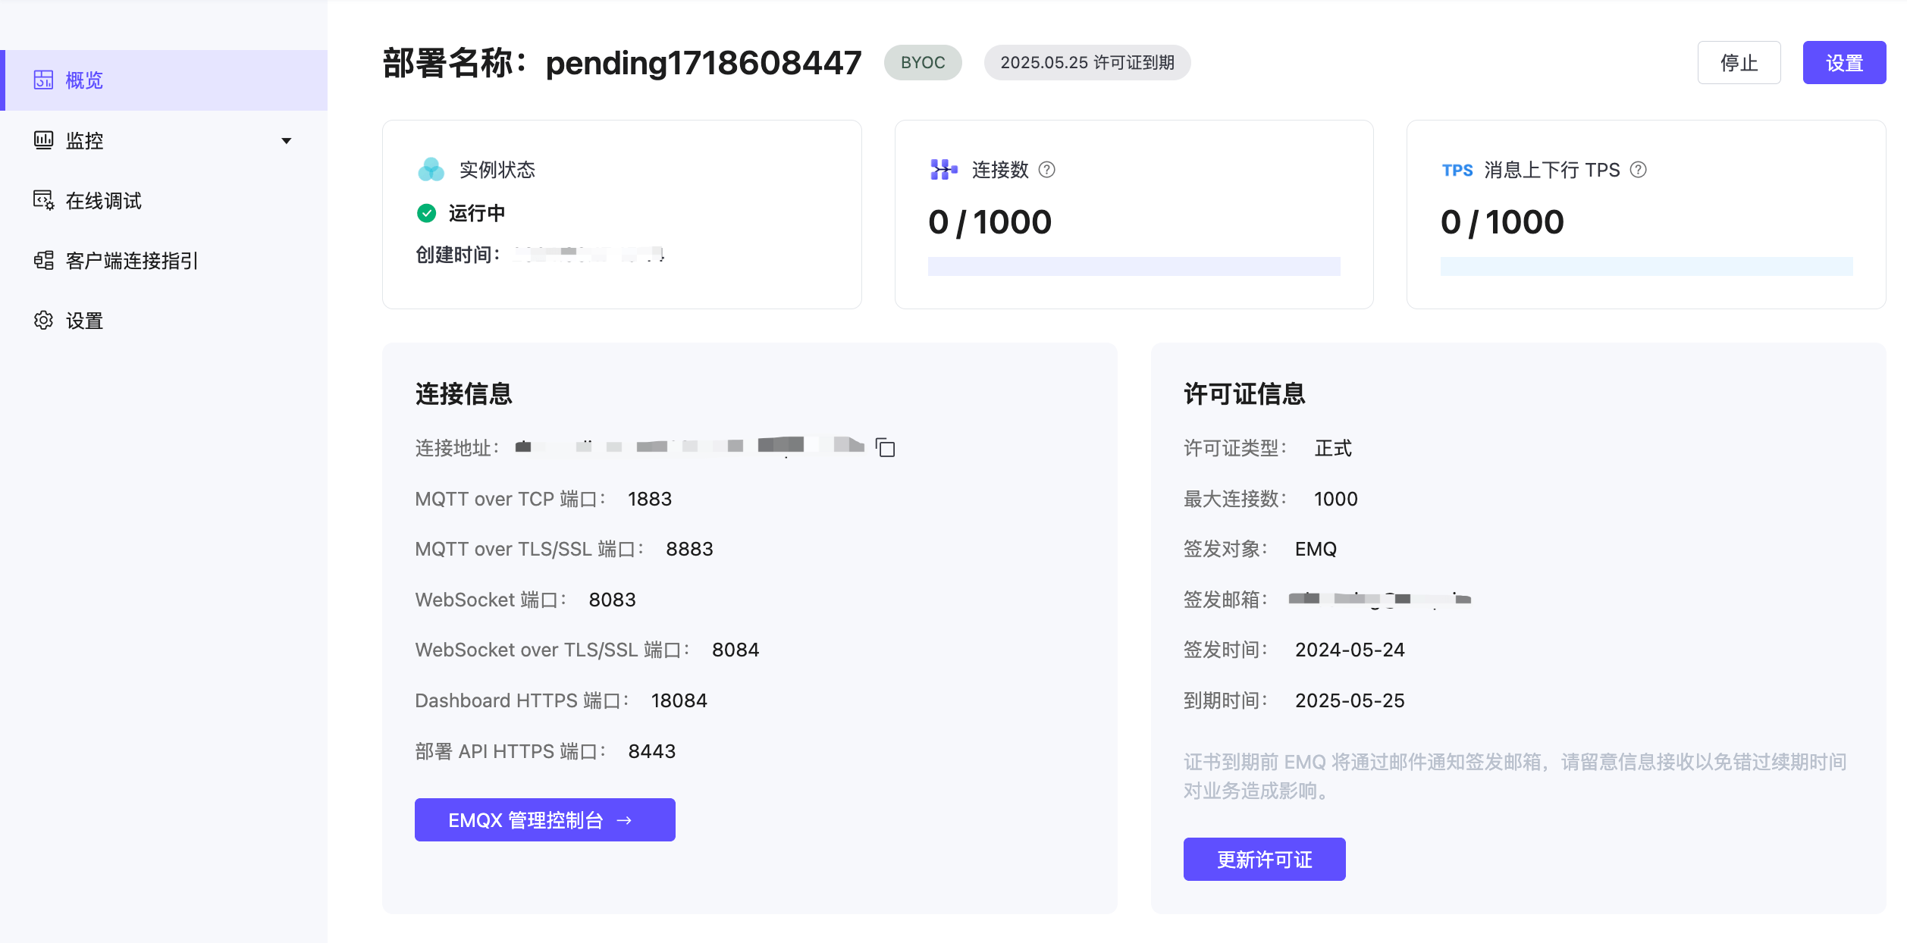Click the online debug icon in sidebar
Image resolution: width=1907 pixels, height=943 pixels.
point(43,200)
